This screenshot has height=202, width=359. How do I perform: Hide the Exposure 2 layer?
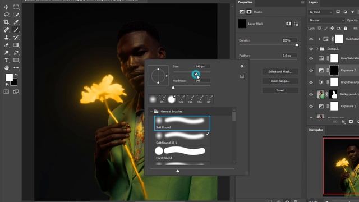pyautogui.click(x=311, y=71)
